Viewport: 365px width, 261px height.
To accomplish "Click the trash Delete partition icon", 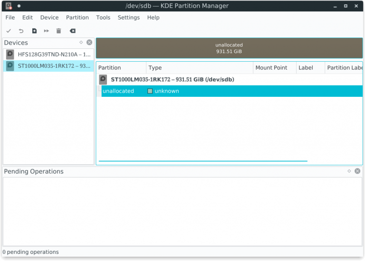I will tap(58, 31).
